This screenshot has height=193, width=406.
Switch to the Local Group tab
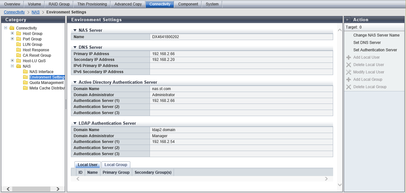click(x=116, y=165)
